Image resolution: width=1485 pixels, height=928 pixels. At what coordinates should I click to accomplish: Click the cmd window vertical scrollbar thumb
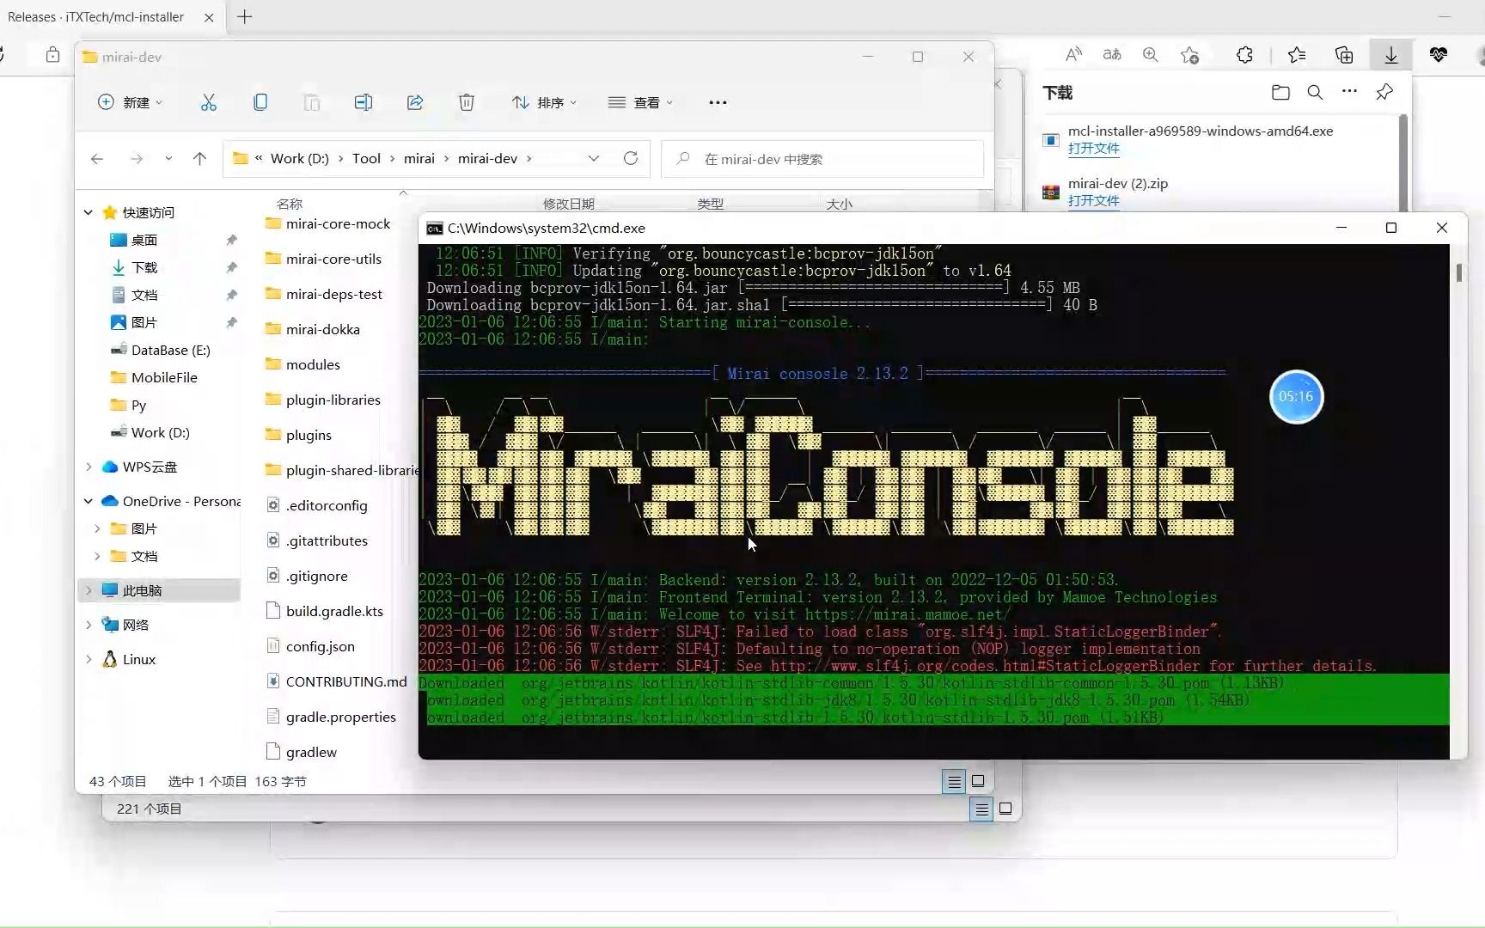[1458, 272]
